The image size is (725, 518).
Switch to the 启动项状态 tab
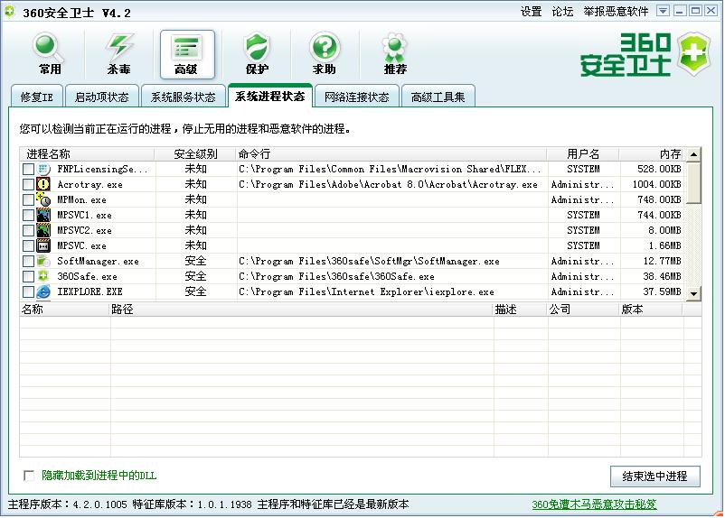[101, 97]
